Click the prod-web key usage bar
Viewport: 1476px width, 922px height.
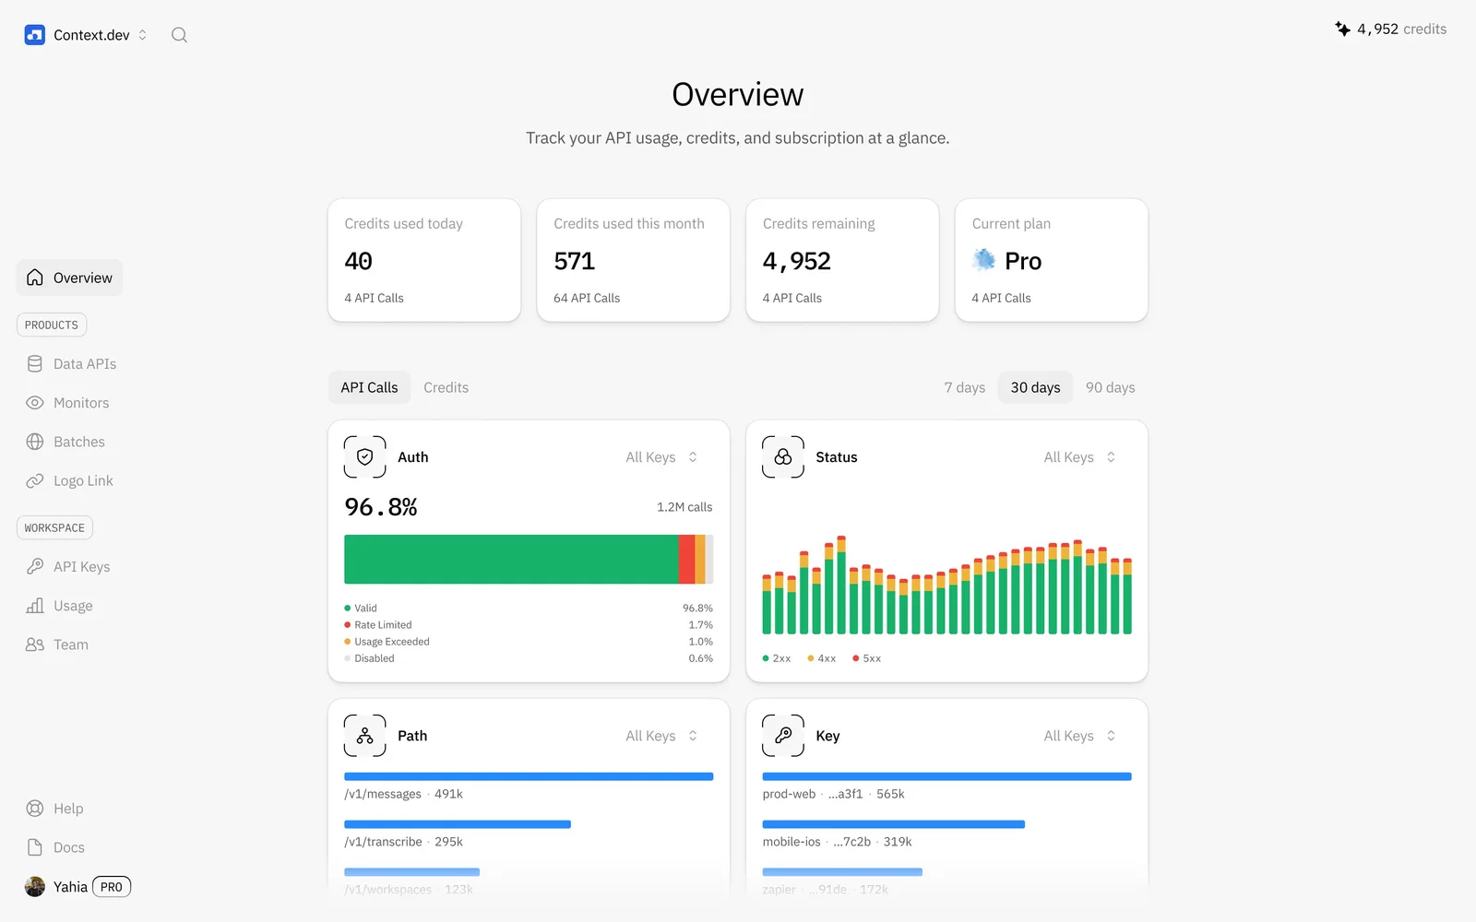point(946,776)
